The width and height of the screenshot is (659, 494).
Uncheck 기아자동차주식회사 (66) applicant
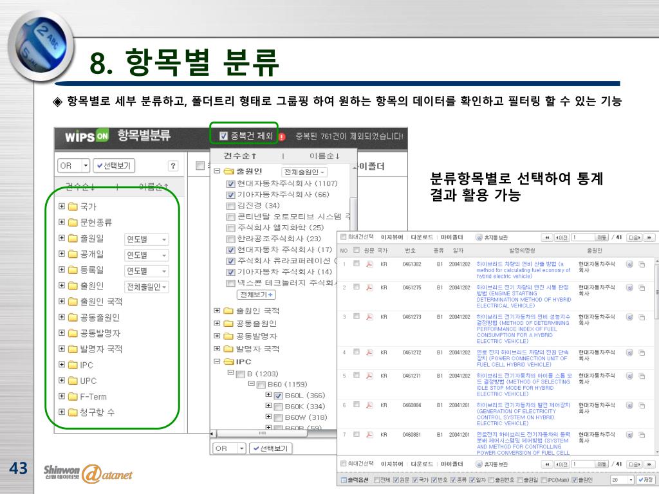230,195
